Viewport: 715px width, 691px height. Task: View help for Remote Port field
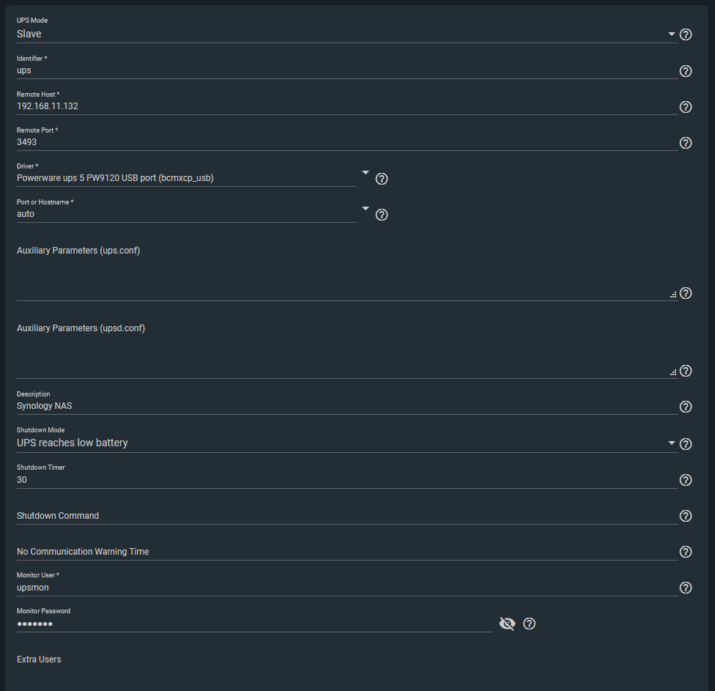[x=686, y=143]
